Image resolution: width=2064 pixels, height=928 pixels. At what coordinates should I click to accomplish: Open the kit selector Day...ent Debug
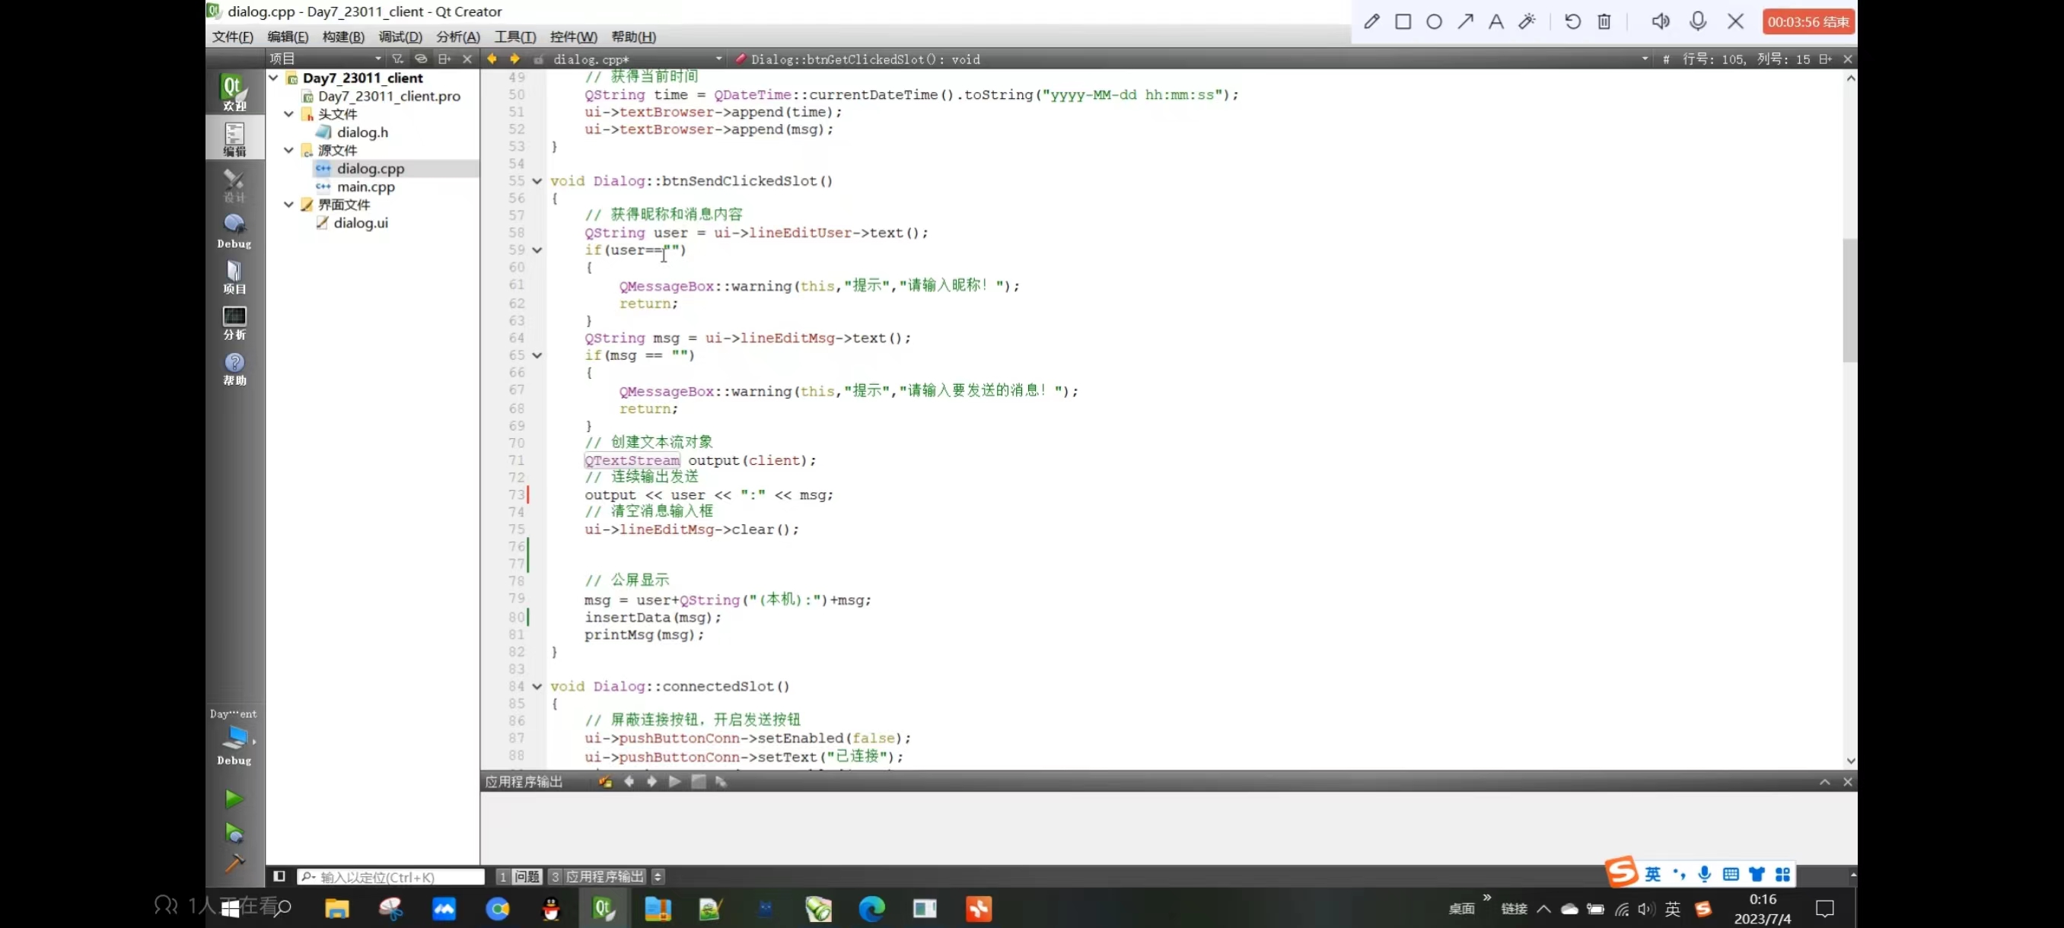(x=234, y=736)
